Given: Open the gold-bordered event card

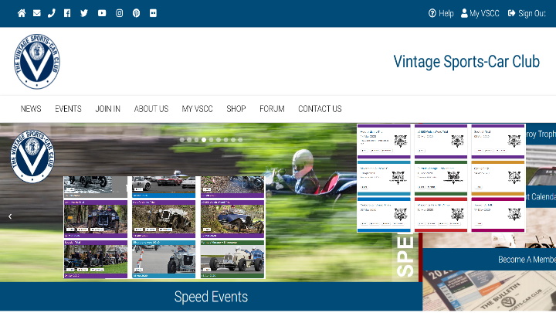Looking at the screenshot, I should click(498, 178).
